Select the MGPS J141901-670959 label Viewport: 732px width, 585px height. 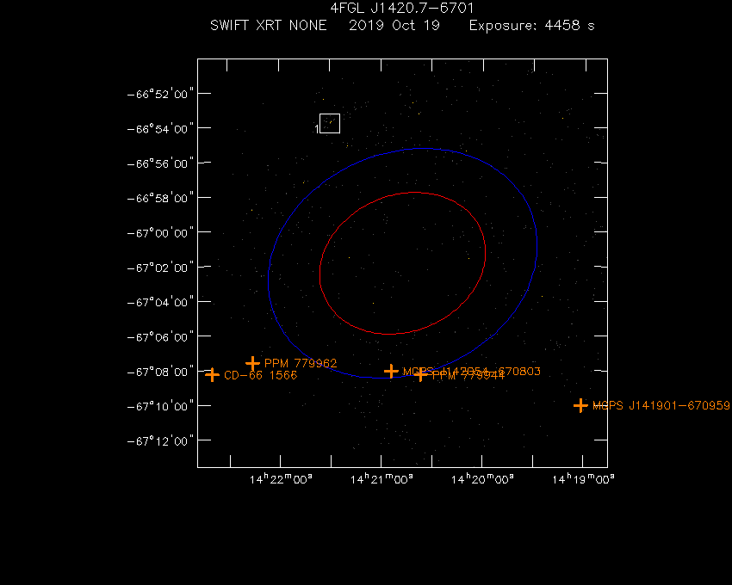click(661, 405)
